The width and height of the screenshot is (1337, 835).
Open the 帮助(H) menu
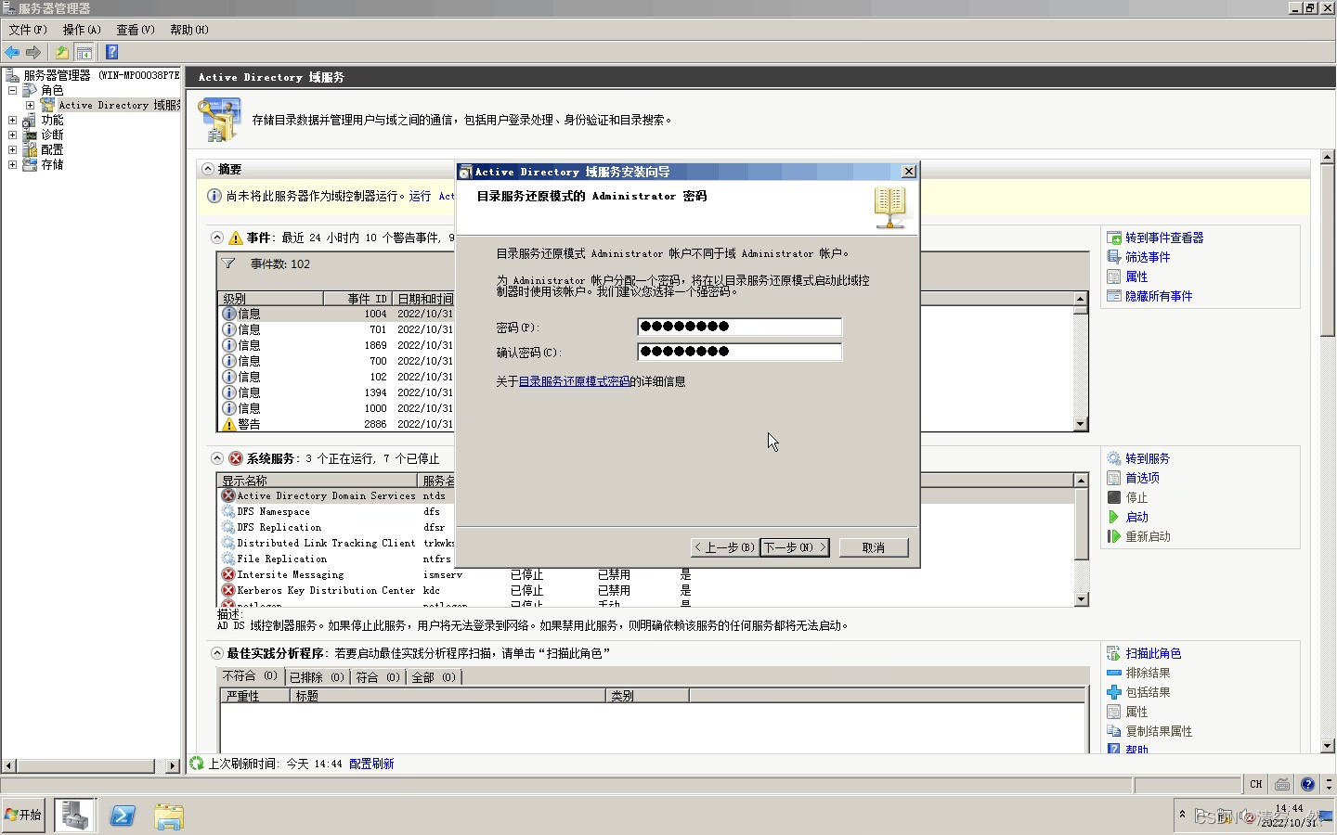(x=189, y=30)
